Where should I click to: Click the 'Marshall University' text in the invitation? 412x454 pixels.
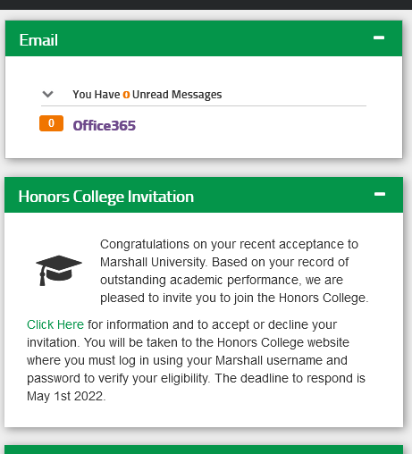pyautogui.click(x=154, y=262)
